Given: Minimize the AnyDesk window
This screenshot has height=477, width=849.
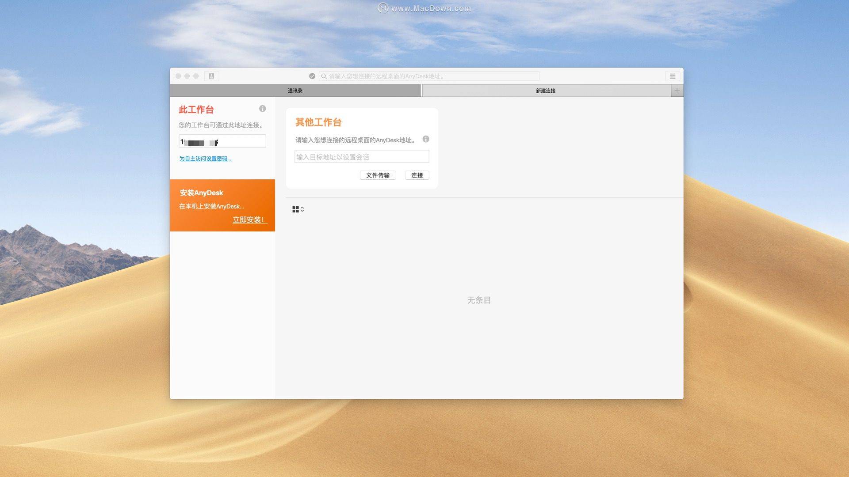Looking at the screenshot, I should [187, 76].
